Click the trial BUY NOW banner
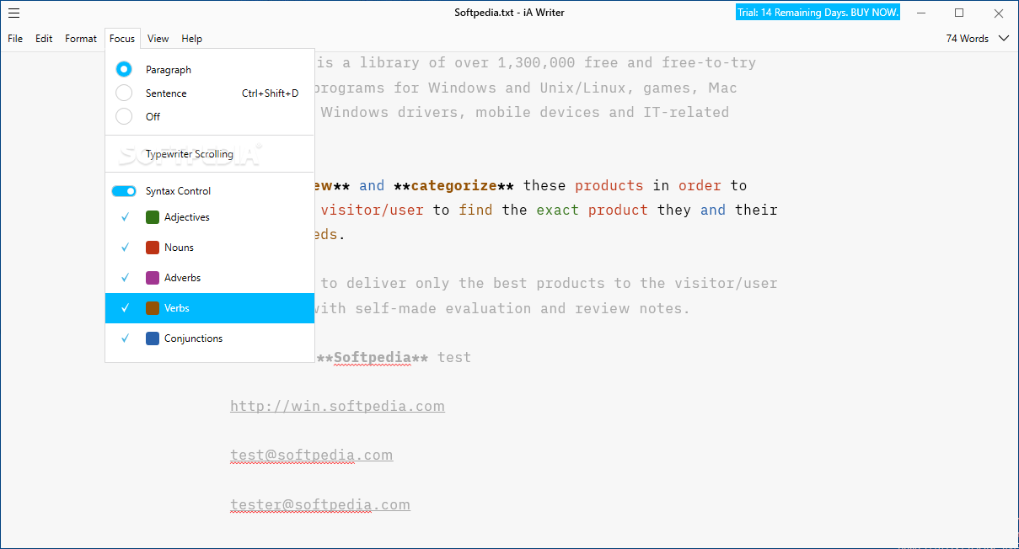The width and height of the screenshot is (1019, 549). click(818, 13)
